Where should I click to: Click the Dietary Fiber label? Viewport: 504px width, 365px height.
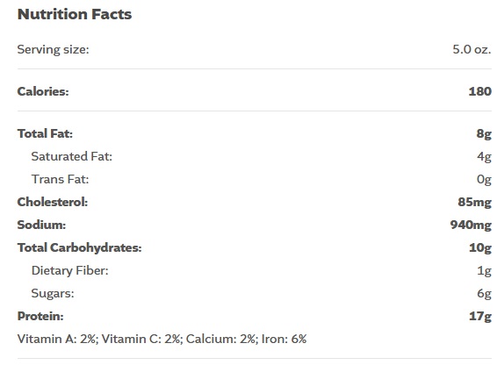pos(69,270)
